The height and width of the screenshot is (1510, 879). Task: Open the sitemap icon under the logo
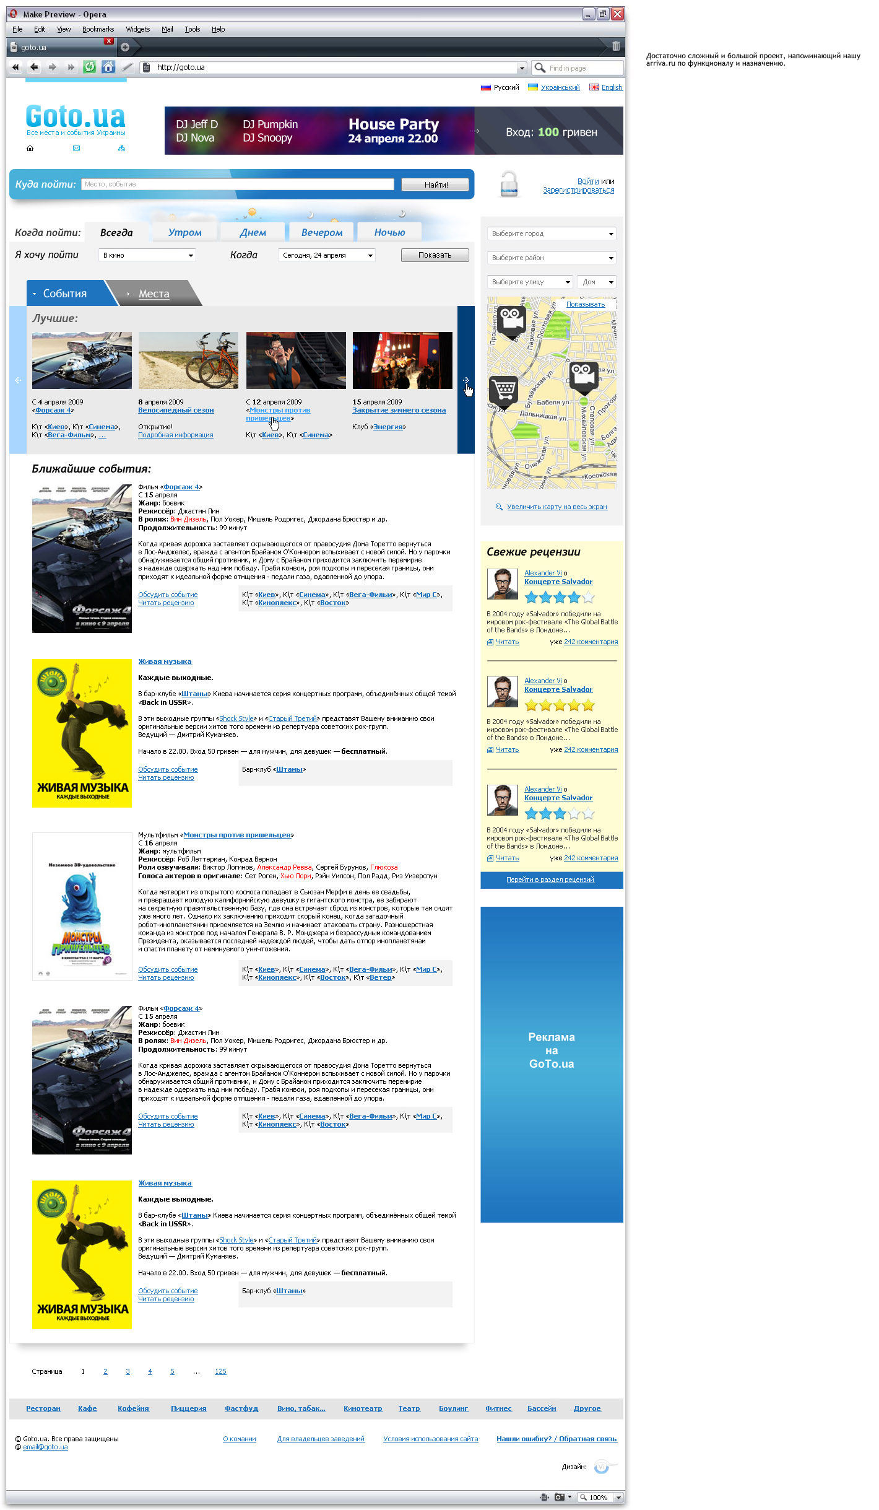121,148
